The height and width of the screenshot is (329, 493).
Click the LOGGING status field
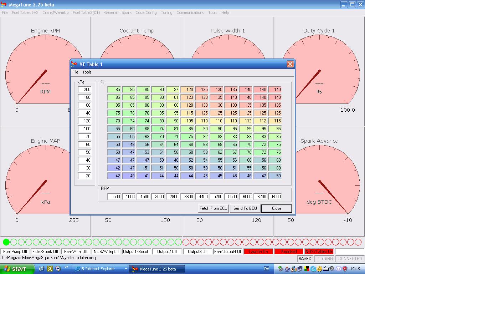click(x=324, y=259)
